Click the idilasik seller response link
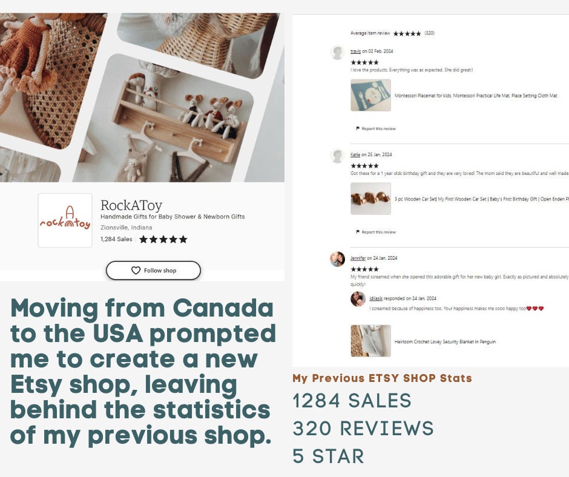This screenshot has width=569, height=477. tap(376, 298)
